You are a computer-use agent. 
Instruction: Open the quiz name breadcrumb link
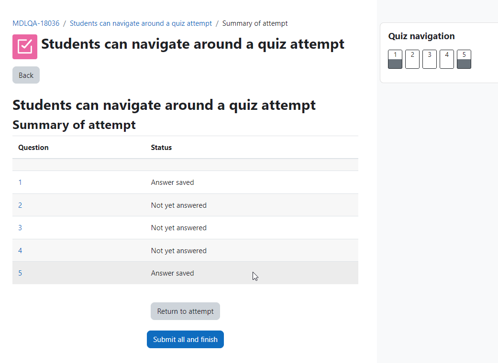tap(141, 23)
